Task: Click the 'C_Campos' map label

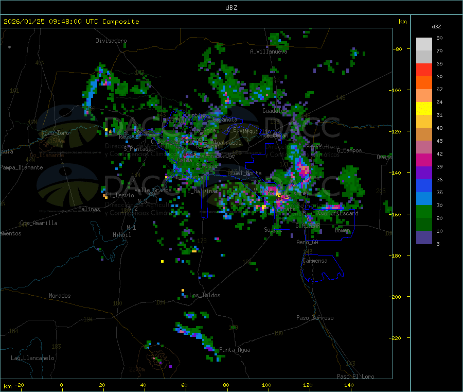Action: point(349,150)
